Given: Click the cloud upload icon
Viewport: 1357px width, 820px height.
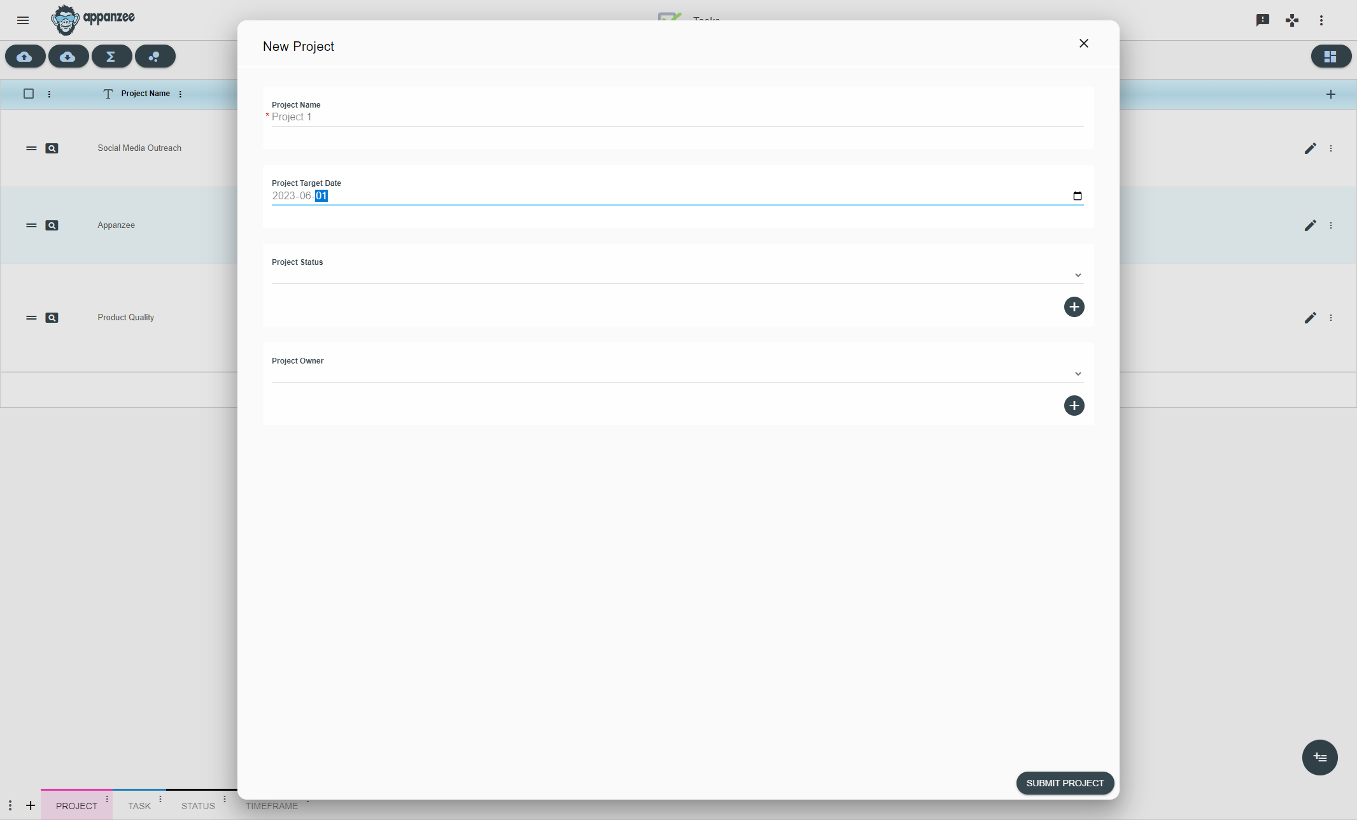Looking at the screenshot, I should (x=25, y=57).
